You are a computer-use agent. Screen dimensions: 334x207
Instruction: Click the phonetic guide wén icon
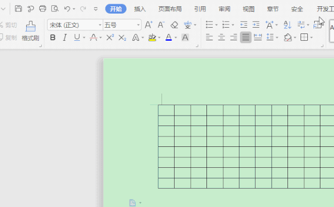point(188,25)
